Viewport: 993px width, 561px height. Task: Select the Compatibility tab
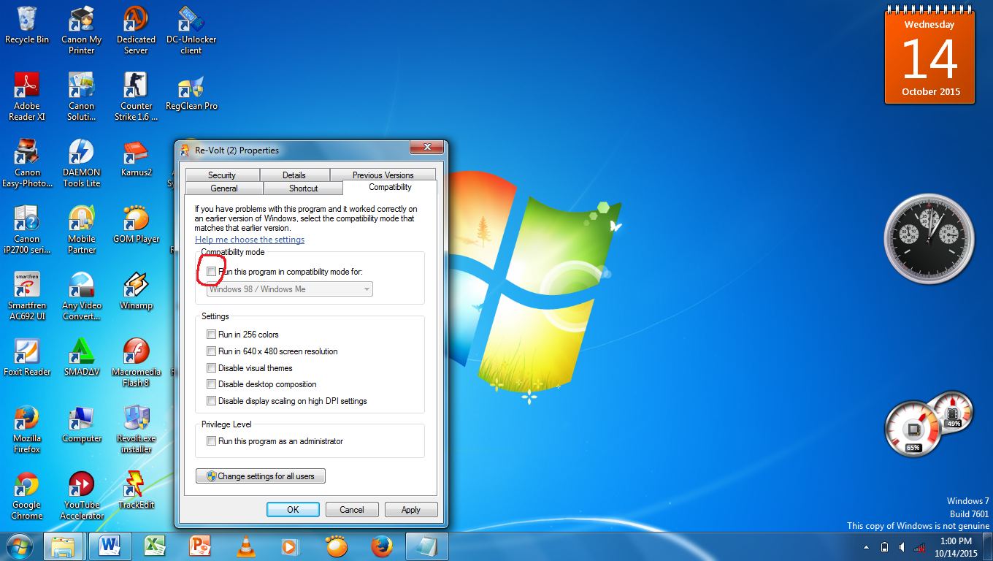390,187
